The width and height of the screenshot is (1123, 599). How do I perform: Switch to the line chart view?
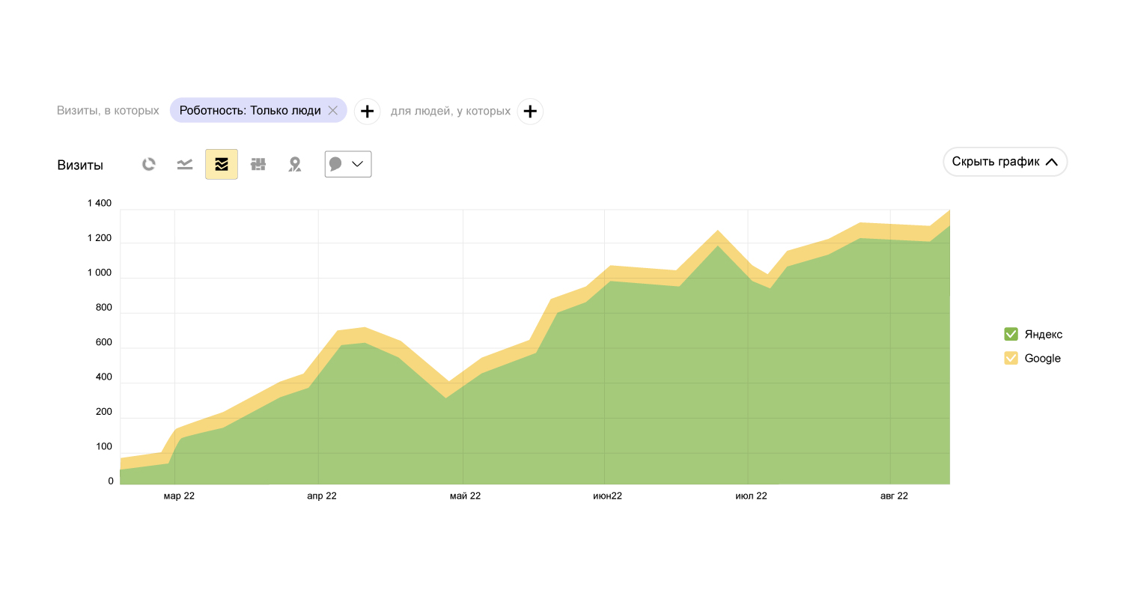(185, 164)
